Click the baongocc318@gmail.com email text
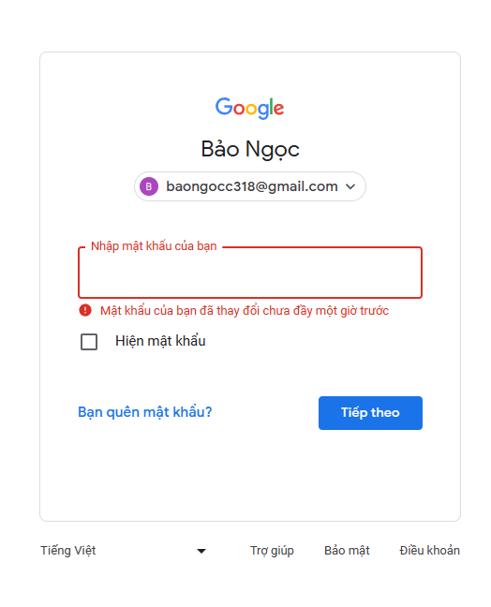This screenshot has width=491, height=607. click(x=252, y=186)
